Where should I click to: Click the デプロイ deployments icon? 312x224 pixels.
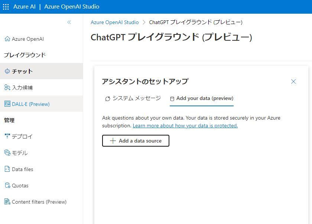[7, 136]
